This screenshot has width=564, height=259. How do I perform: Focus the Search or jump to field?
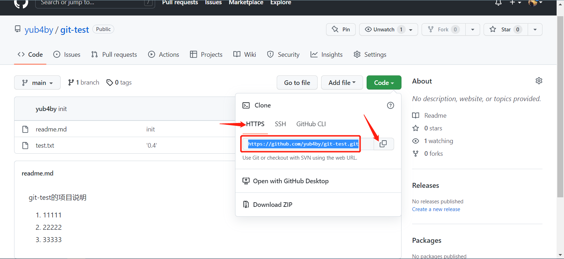(x=95, y=3)
